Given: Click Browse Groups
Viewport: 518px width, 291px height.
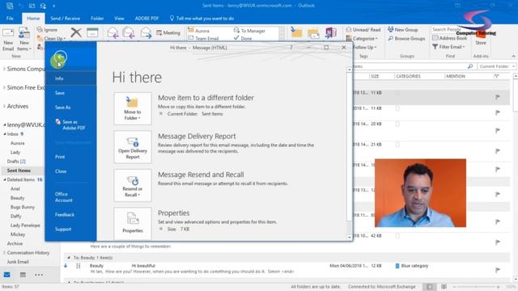Looking at the screenshot, I should [406, 39].
